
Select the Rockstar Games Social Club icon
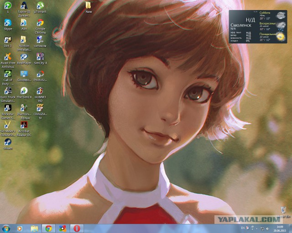(x=8, y=112)
